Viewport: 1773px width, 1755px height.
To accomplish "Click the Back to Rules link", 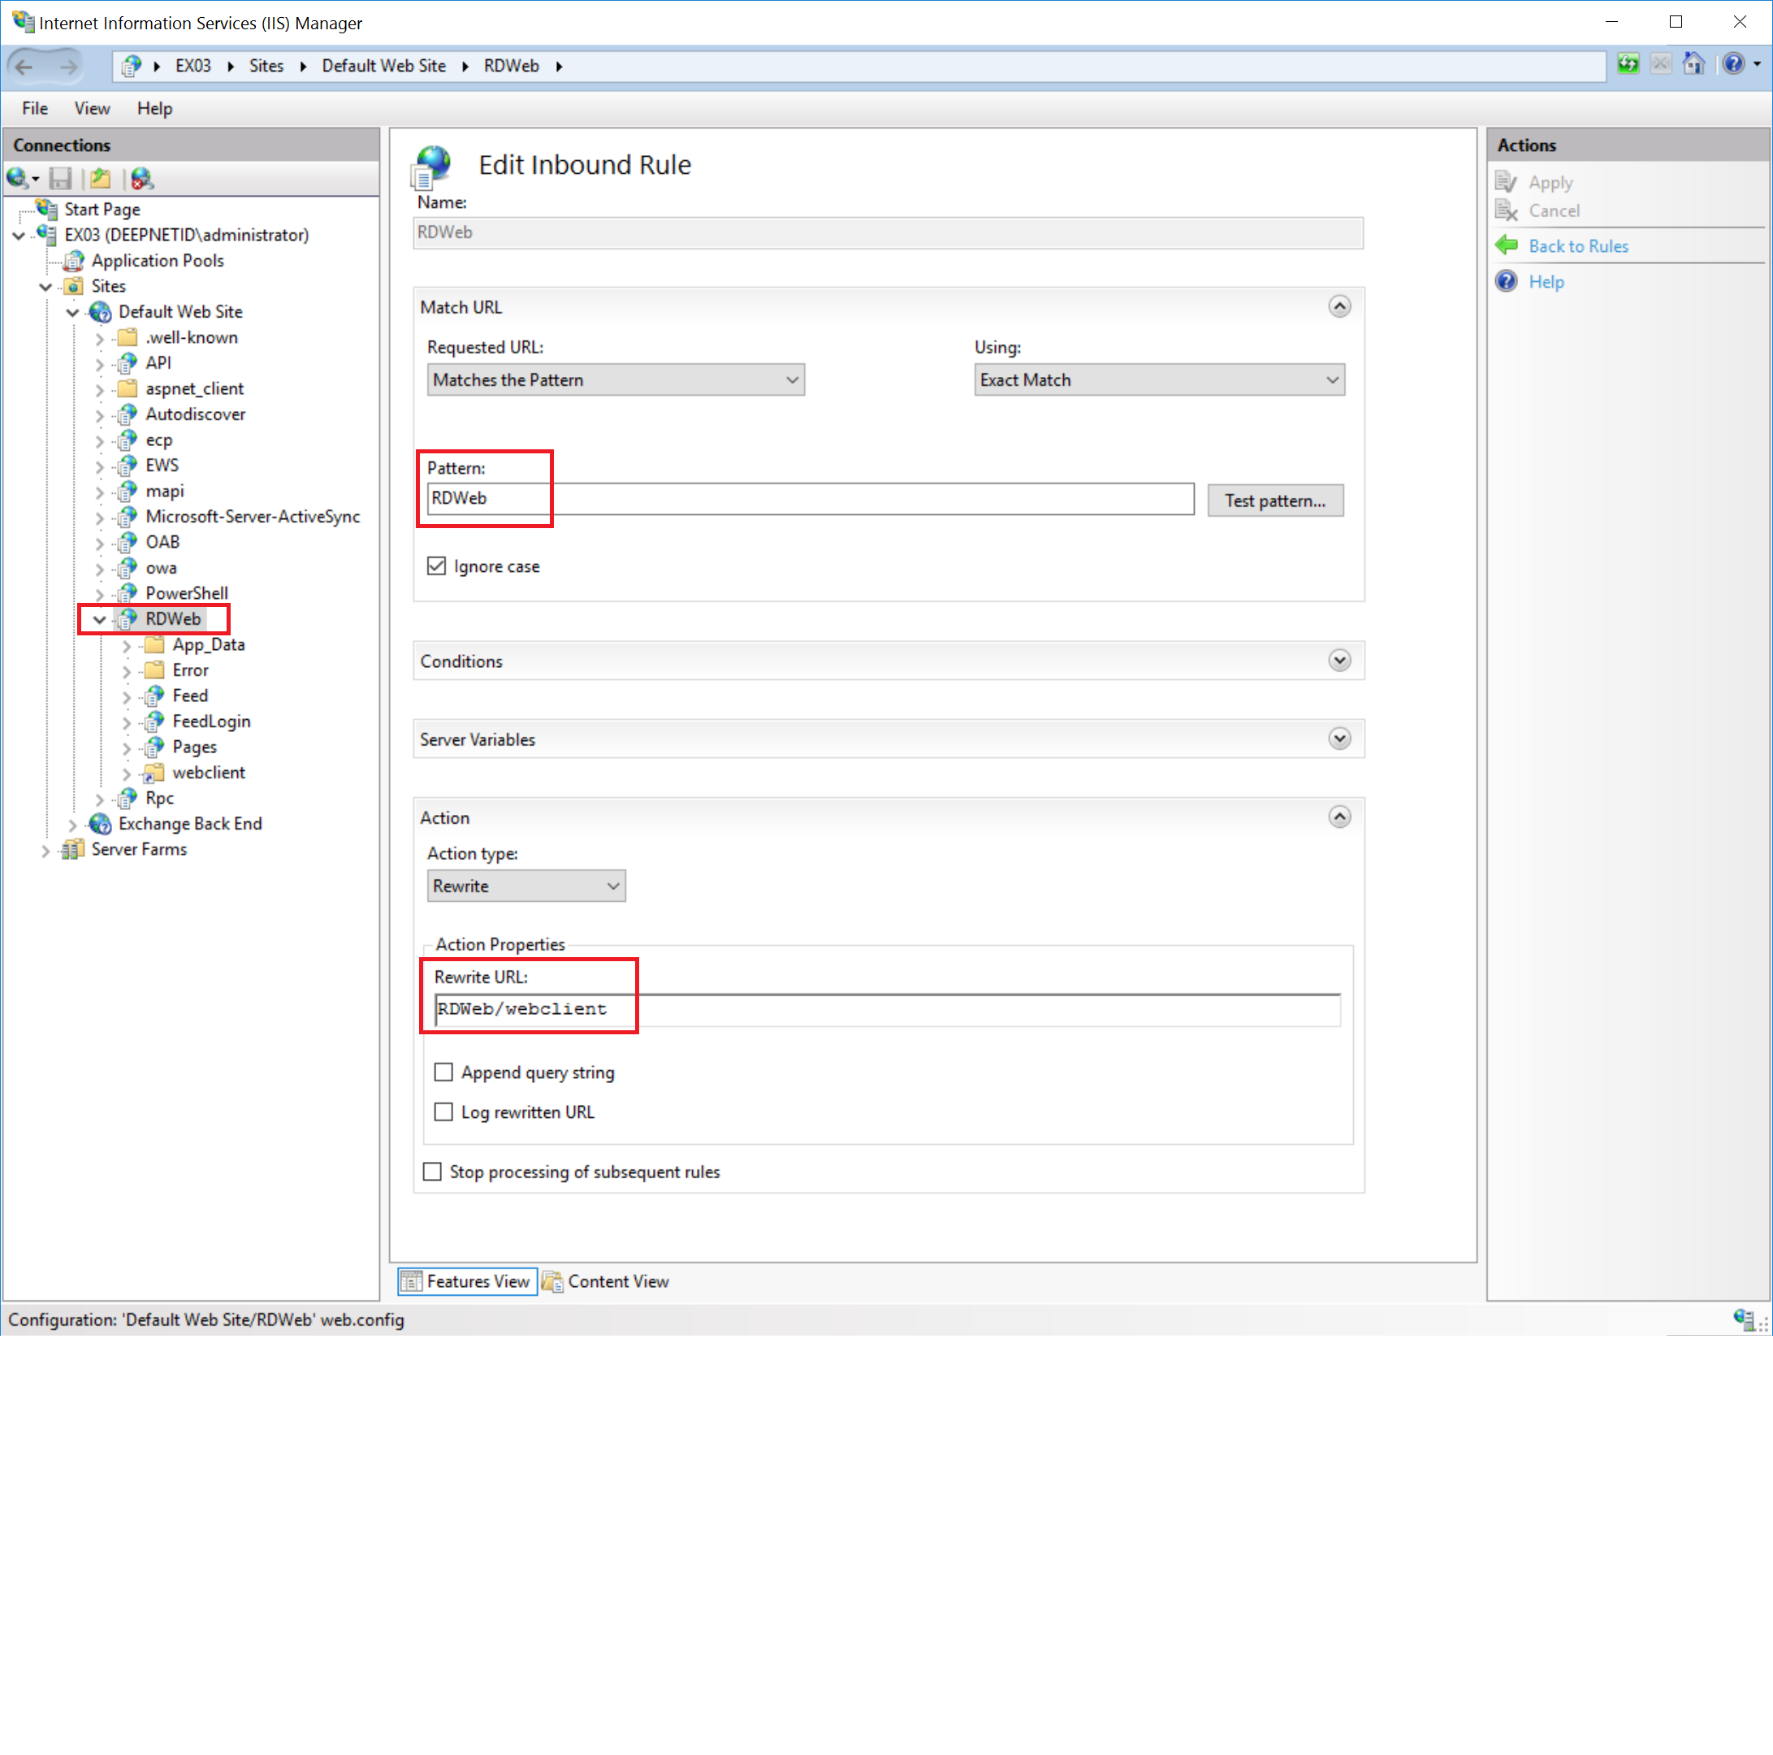I will click(1577, 246).
